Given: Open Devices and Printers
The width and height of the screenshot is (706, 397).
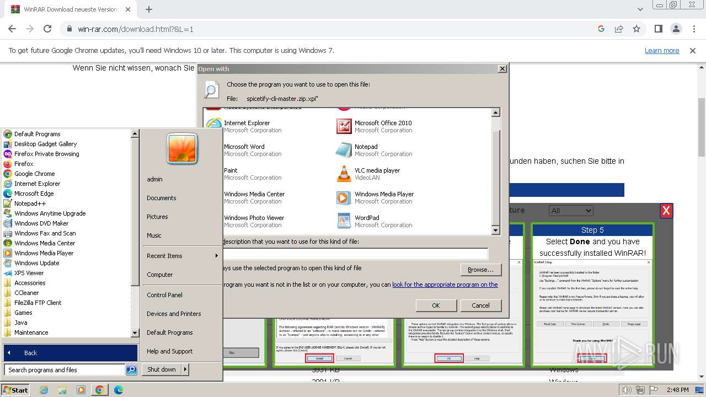Looking at the screenshot, I should tap(174, 314).
